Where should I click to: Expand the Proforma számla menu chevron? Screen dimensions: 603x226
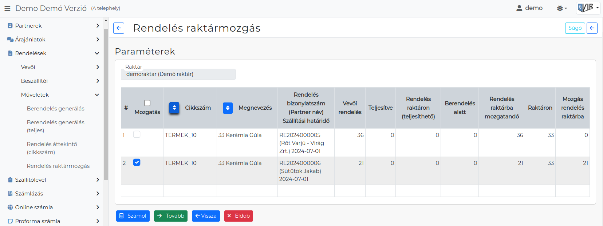(x=97, y=221)
